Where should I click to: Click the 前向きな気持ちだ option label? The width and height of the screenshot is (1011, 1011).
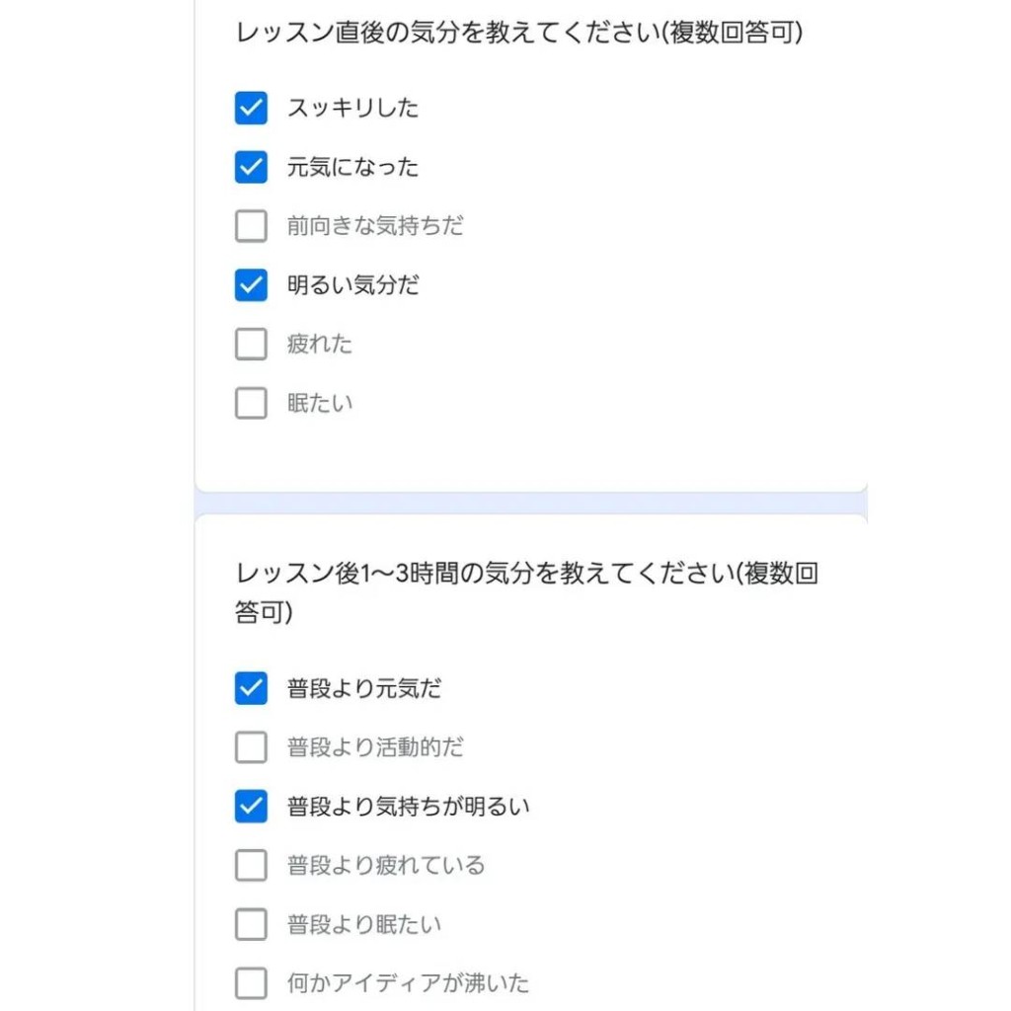pos(375,226)
